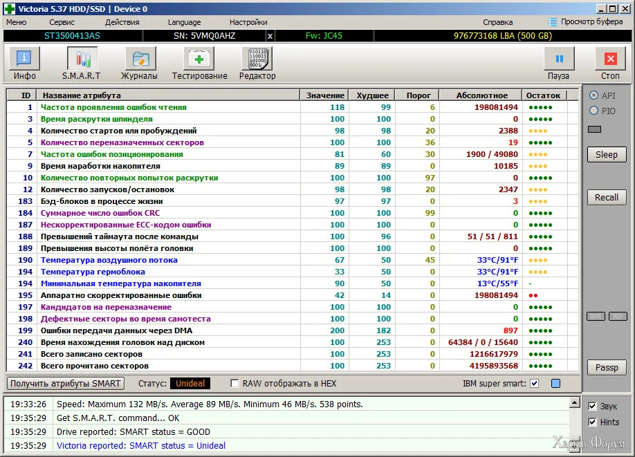
Task: Click the blue square color indicator
Action: click(555, 383)
